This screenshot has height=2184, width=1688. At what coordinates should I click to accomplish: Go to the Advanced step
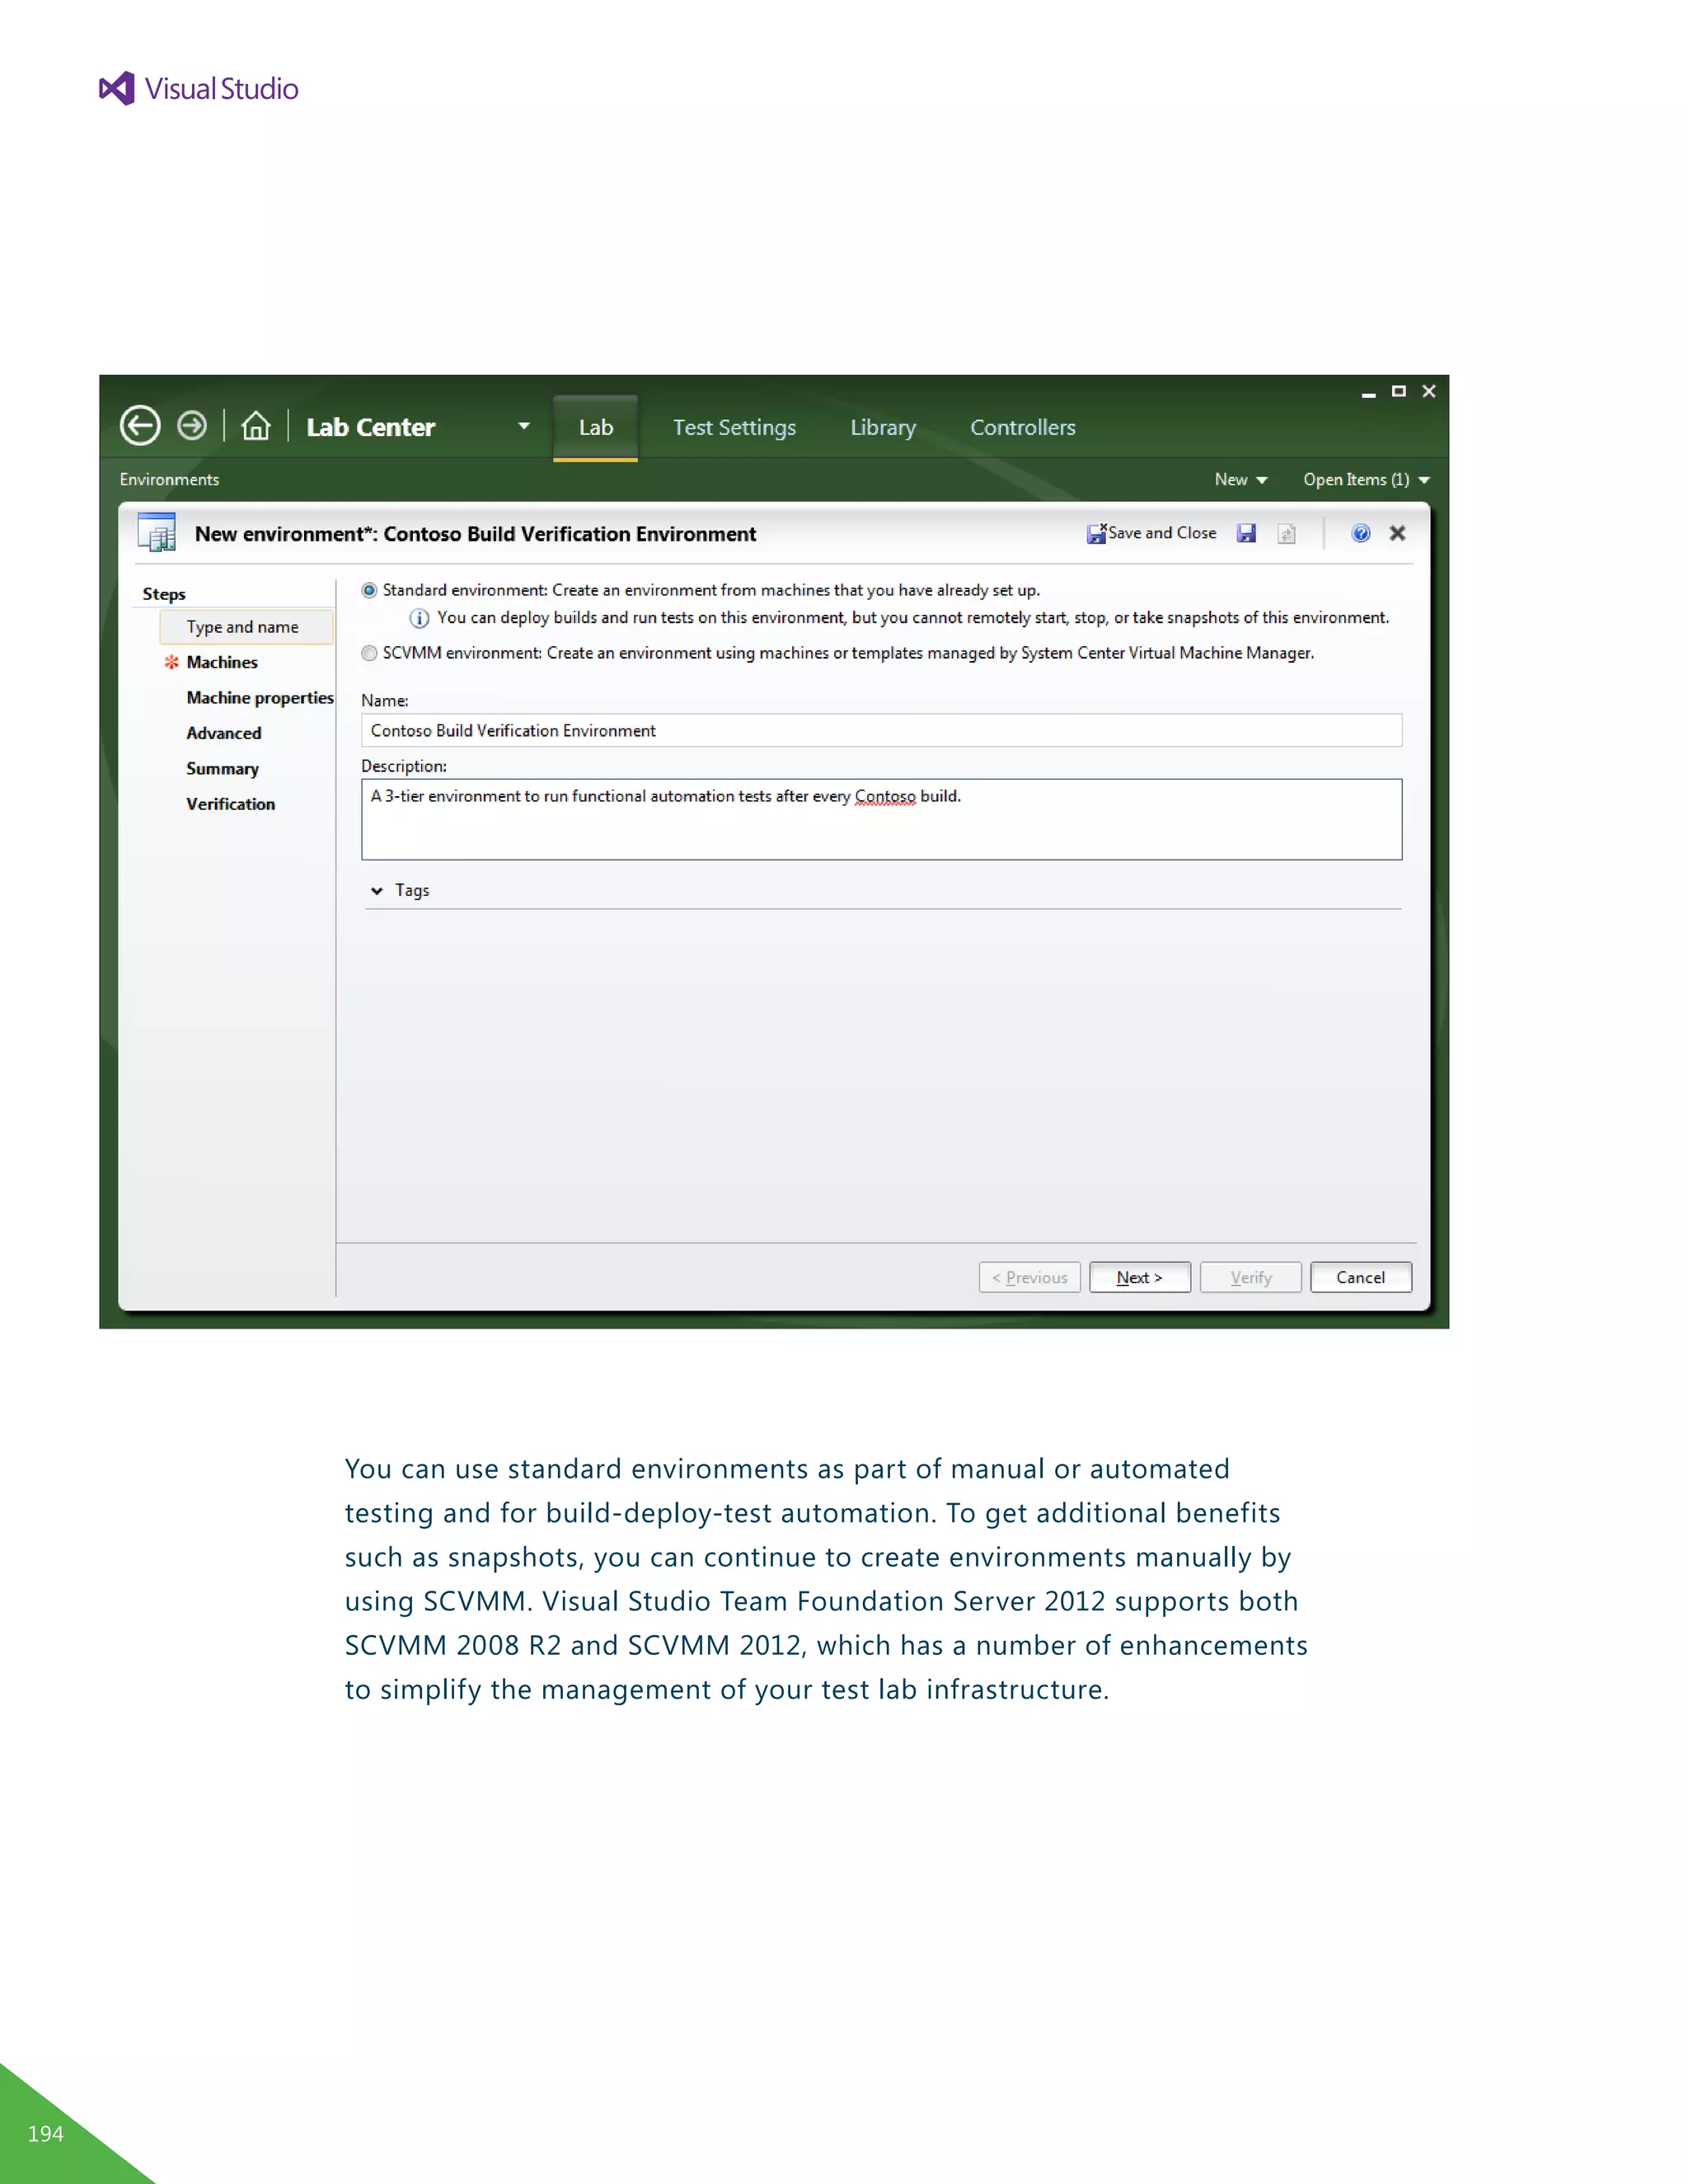coord(224,733)
